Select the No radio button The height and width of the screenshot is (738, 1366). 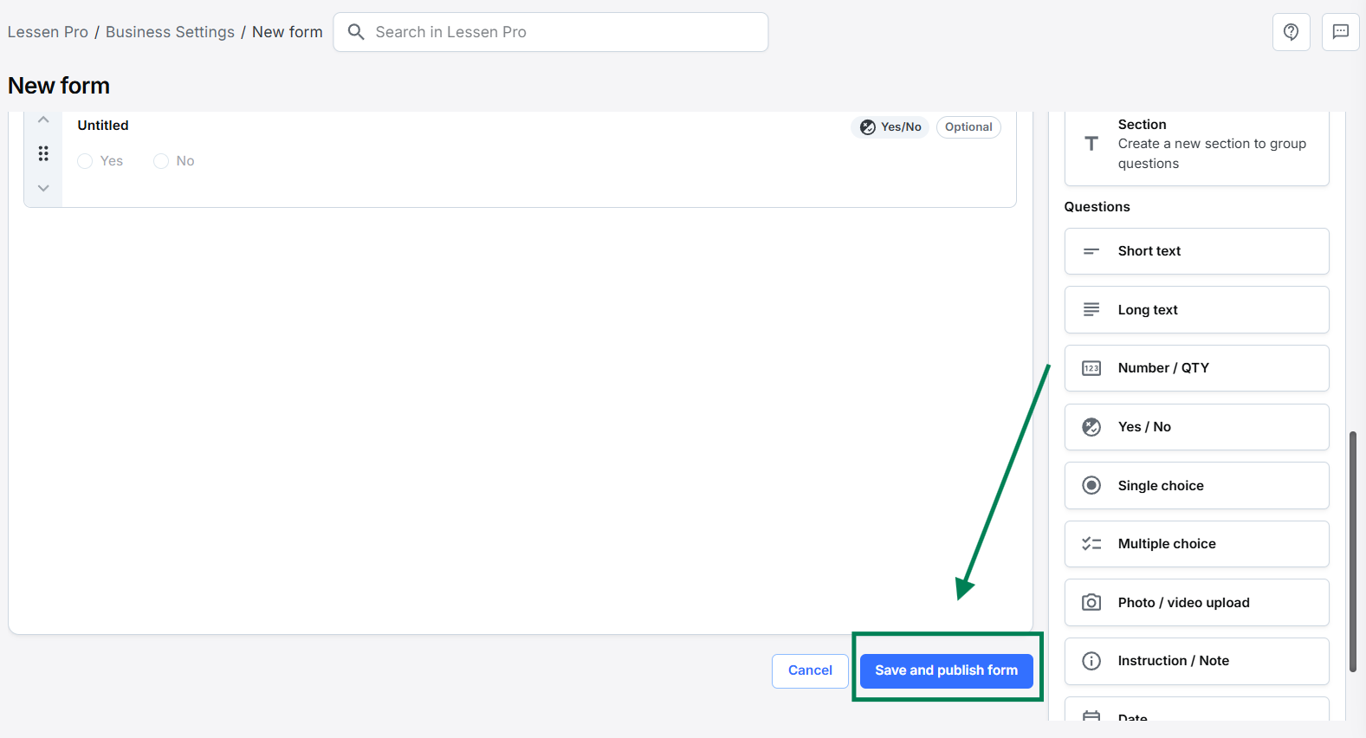click(x=161, y=161)
